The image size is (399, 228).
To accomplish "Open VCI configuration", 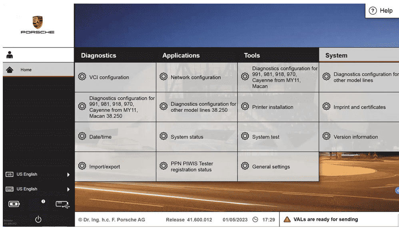I will [115, 77].
